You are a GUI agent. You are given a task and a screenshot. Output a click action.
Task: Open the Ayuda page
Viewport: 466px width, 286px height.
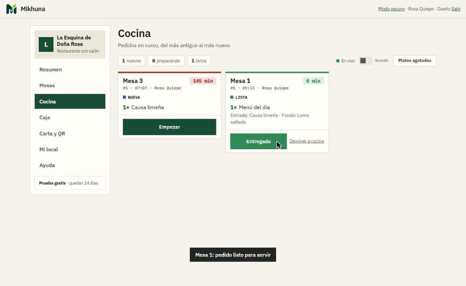pyautogui.click(x=70, y=165)
